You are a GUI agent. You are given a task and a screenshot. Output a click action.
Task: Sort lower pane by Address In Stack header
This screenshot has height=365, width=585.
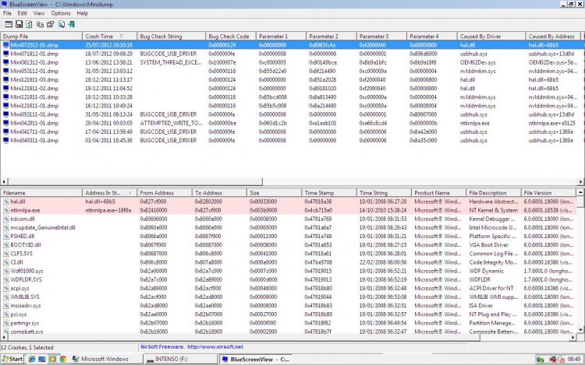110,193
